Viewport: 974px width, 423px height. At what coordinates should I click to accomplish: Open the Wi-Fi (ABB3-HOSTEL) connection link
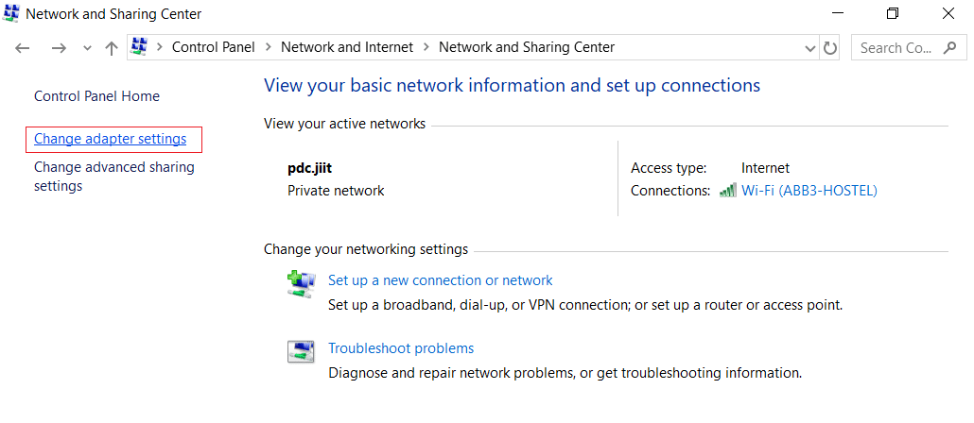[809, 191]
